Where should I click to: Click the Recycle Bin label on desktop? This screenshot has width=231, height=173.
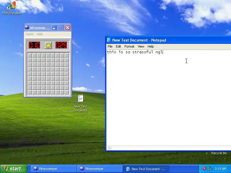[219, 153]
